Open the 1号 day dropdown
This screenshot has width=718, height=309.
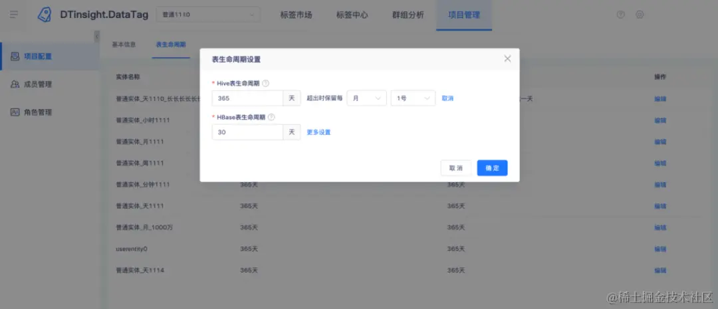point(413,98)
